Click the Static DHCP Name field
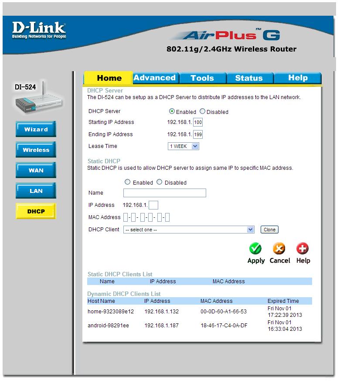The height and width of the screenshot is (381, 340). 165,193
